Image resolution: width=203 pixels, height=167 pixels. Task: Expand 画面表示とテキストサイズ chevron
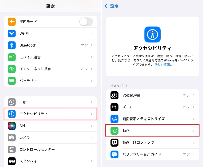point(193,119)
